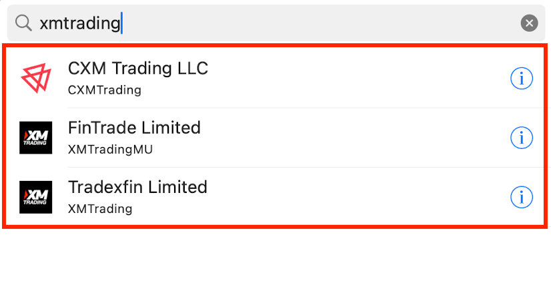
Task: Open info for Tradexfin Limited
Action: [x=522, y=197]
